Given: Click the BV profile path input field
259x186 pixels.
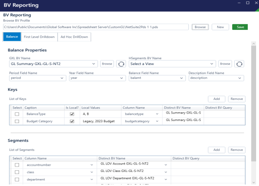Looking at the screenshot, I should pyautogui.click(x=96, y=27).
